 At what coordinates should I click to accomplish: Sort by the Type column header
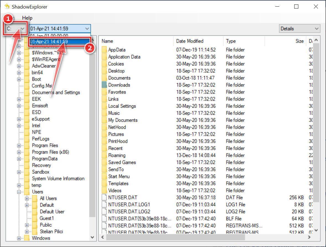tap(244, 41)
